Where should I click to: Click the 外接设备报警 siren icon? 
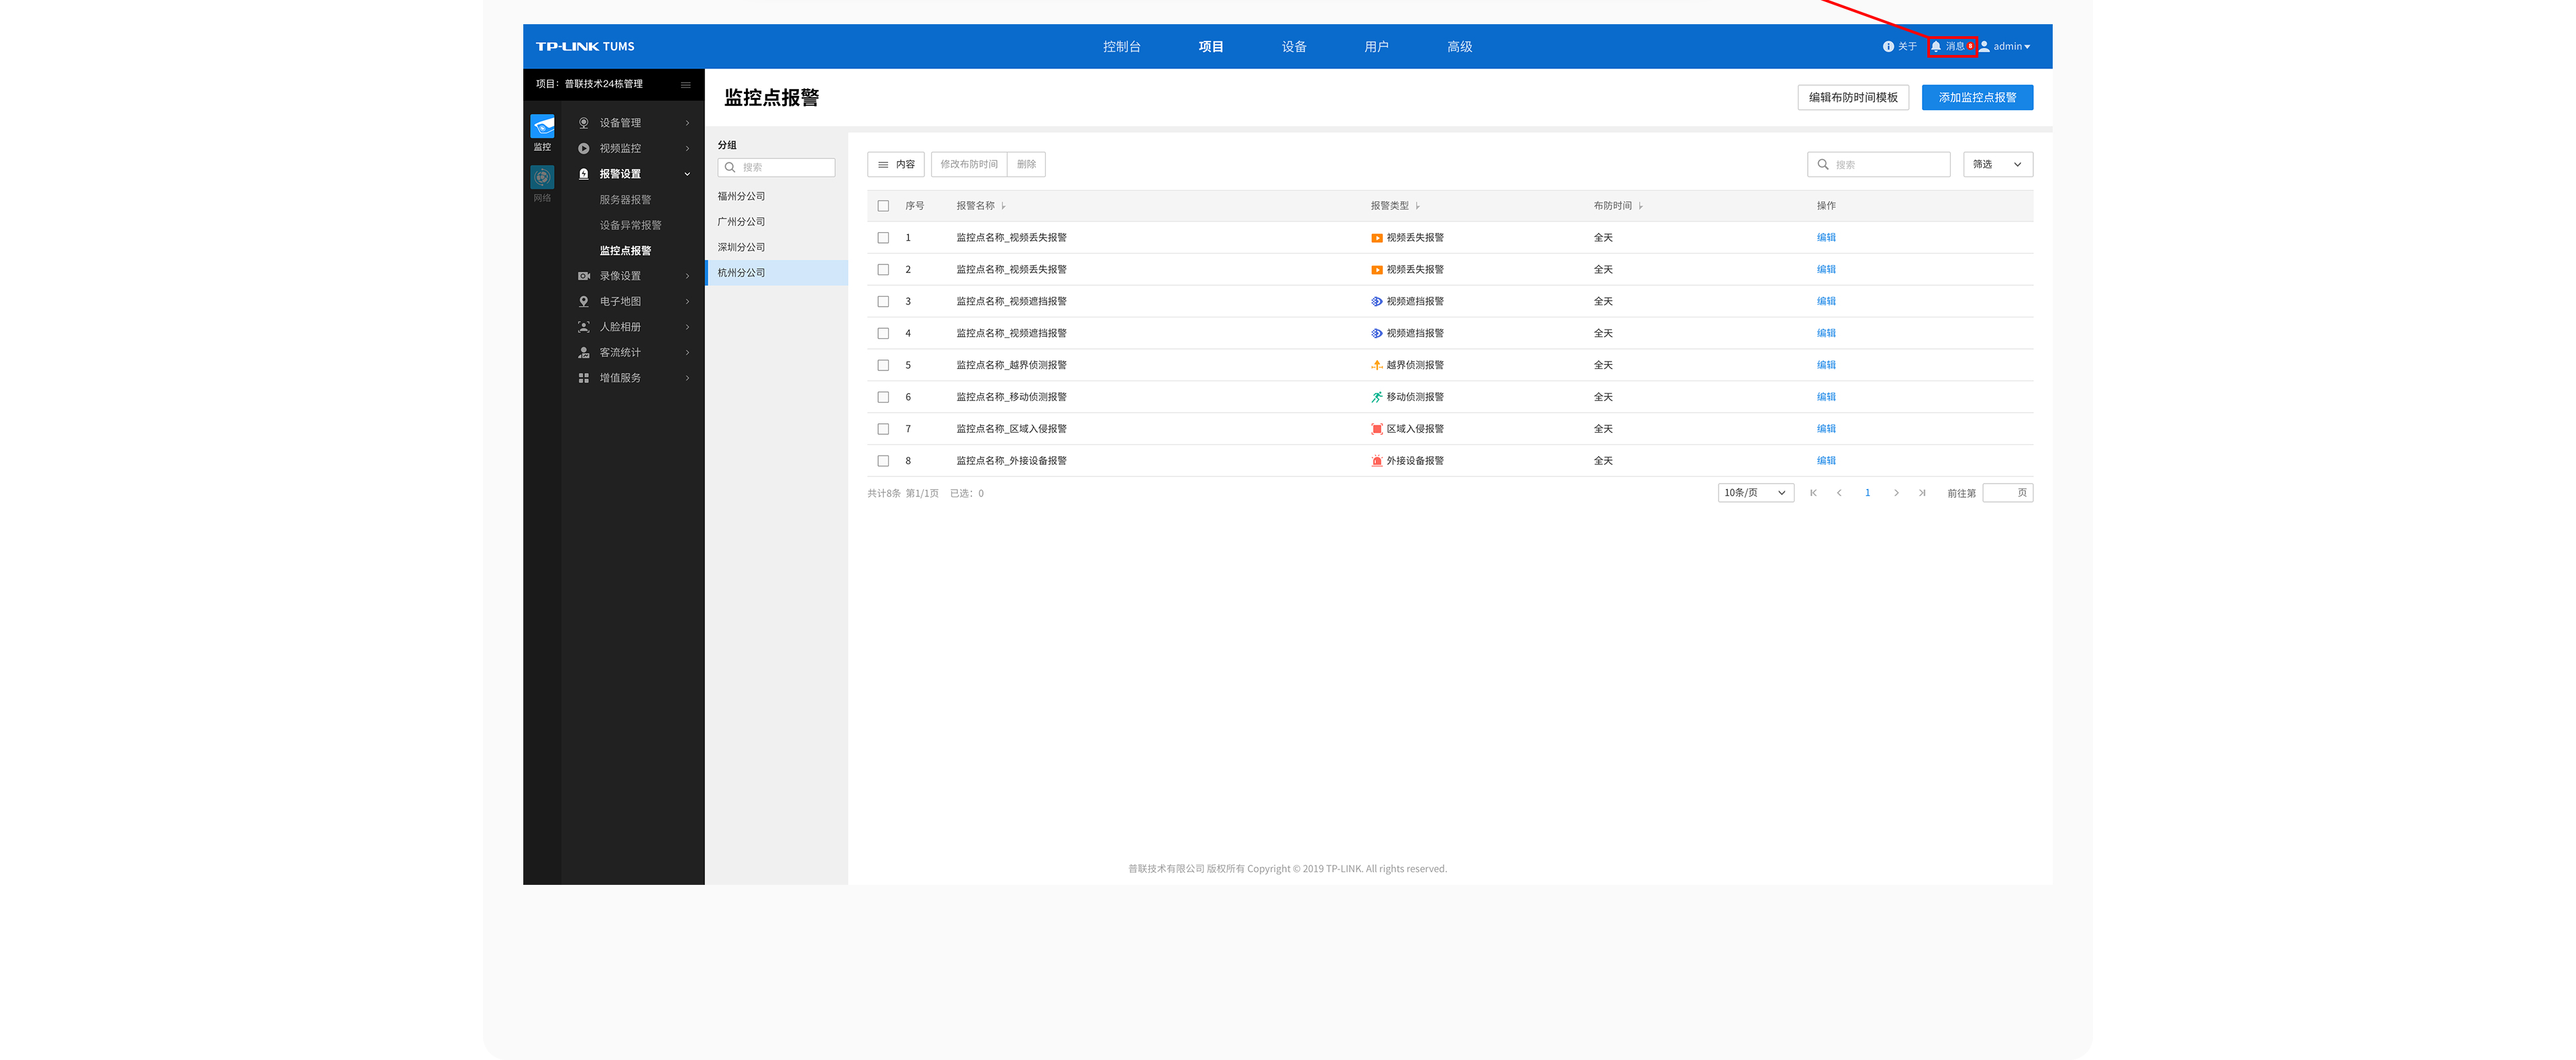point(1377,461)
